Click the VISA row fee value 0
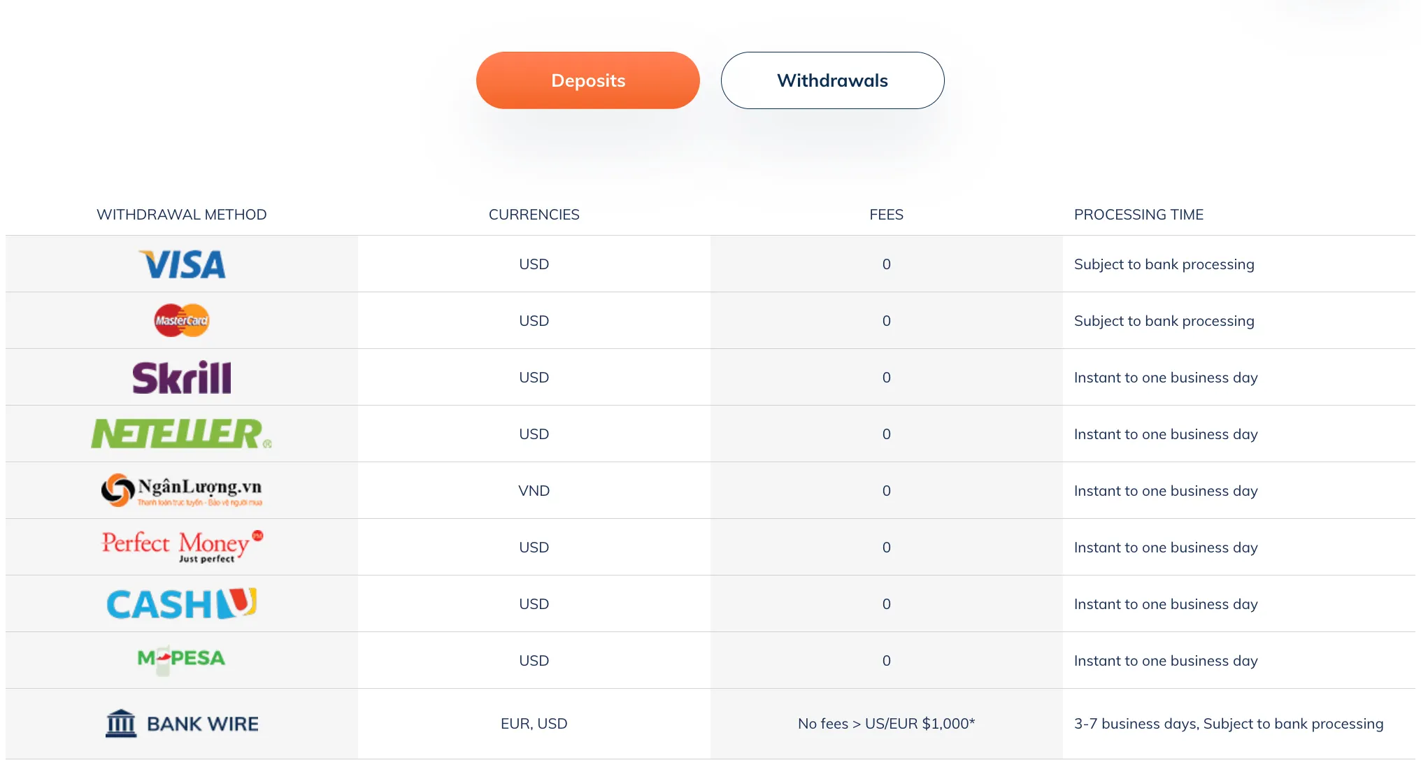Image resolution: width=1421 pixels, height=765 pixels. pyautogui.click(x=887, y=264)
